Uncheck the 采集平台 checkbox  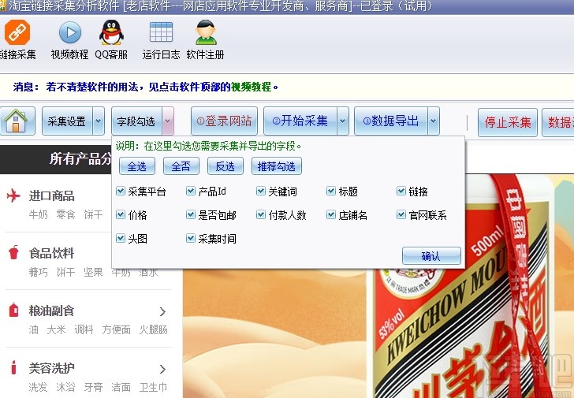(121, 191)
